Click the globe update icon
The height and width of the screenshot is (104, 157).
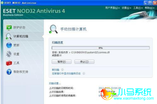[9, 45]
